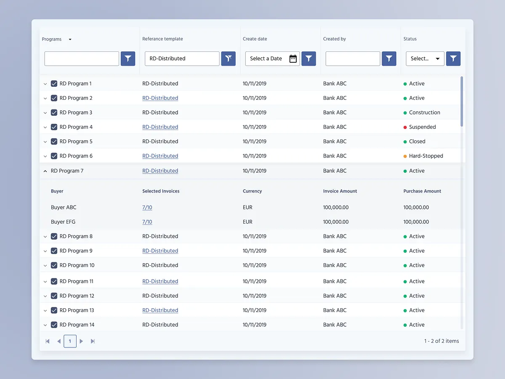The image size is (505, 379).
Task: Open Buyer ABC's 7/10 selected invoices link
Action: click(147, 207)
